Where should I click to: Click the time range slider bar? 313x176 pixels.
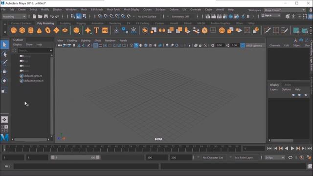click(x=75, y=157)
